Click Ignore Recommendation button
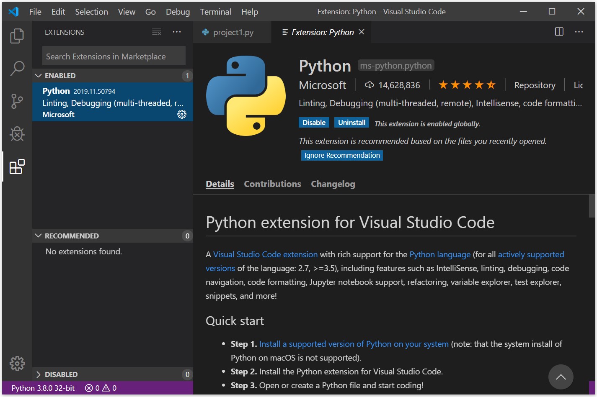Viewport: 597px width, 397px height. [342, 155]
